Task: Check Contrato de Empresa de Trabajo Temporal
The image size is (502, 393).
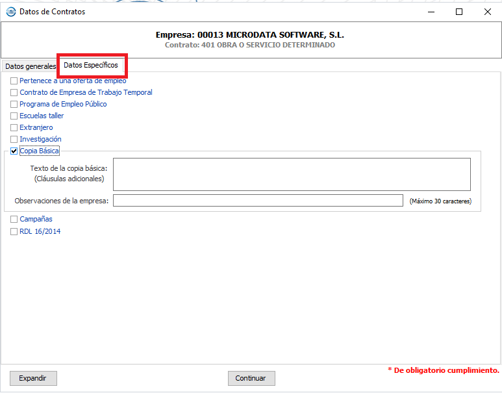Action: (x=14, y=93)
